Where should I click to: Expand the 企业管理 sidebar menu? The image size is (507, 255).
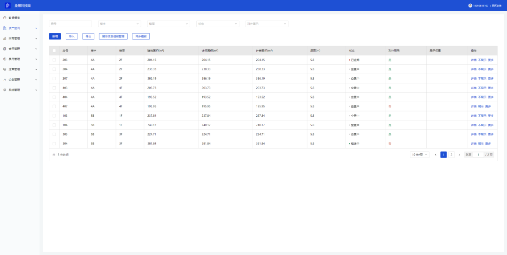tap(20, 80)
